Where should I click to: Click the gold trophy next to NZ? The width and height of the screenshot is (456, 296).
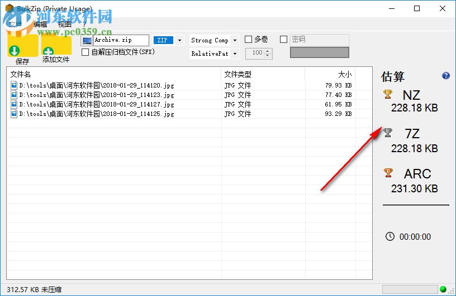click(388, 94)
